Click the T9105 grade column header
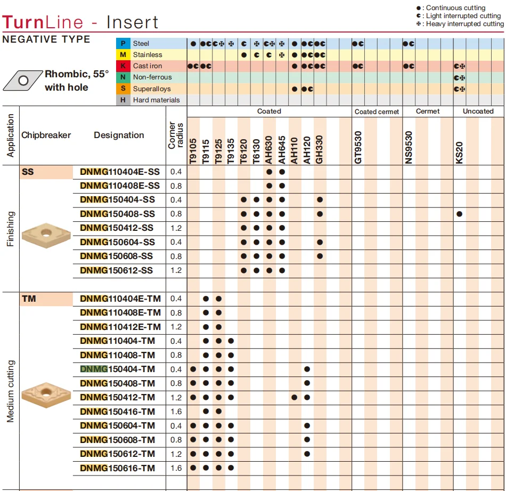The width and height of the screenshot is (506, 491). [x=193, y=151]
